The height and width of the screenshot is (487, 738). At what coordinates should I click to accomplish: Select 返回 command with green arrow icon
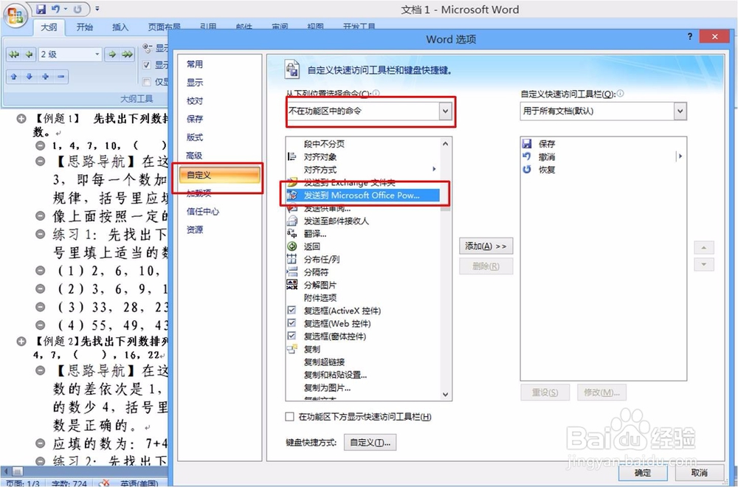click(x=362, y=246)
